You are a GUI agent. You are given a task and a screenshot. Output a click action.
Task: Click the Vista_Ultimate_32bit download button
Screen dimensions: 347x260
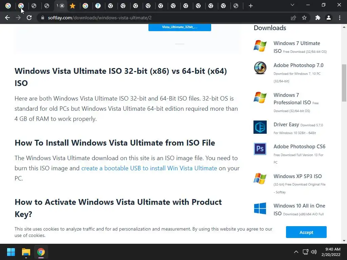point(180,27)
